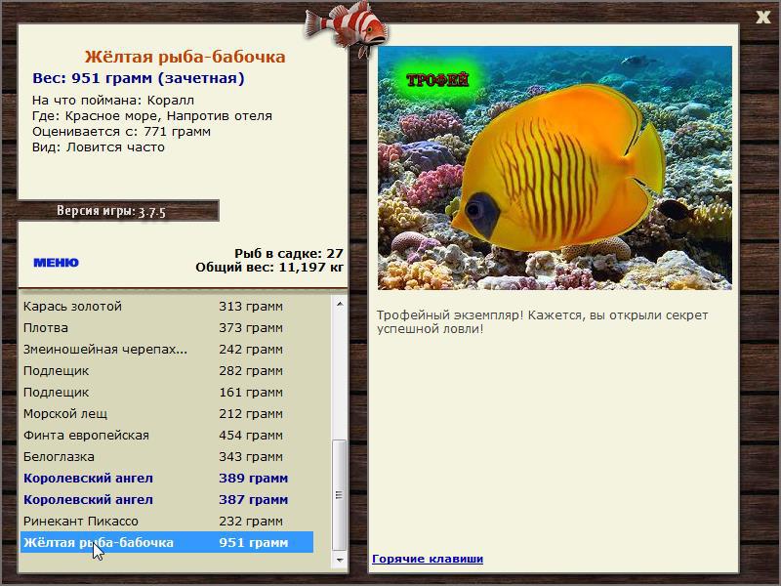This screenshot has height=586, width=781.
Task: Click the green ТРОФЕЙ badge
Action: tap(437, 80)
